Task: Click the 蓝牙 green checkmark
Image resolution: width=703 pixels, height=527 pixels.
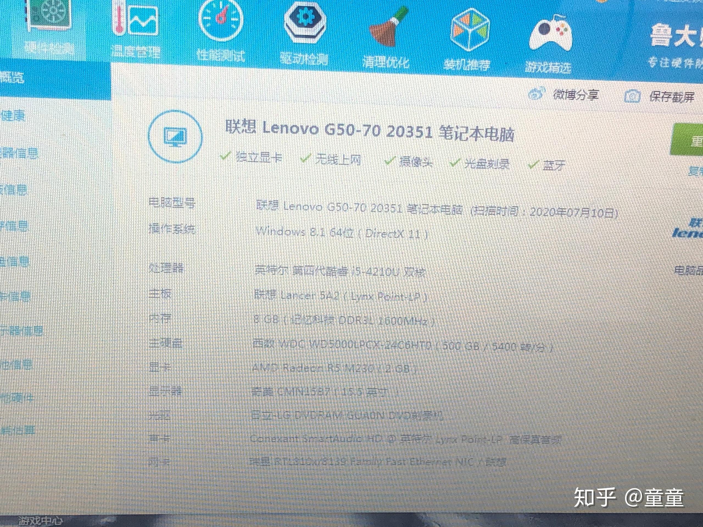Action: 533,164
